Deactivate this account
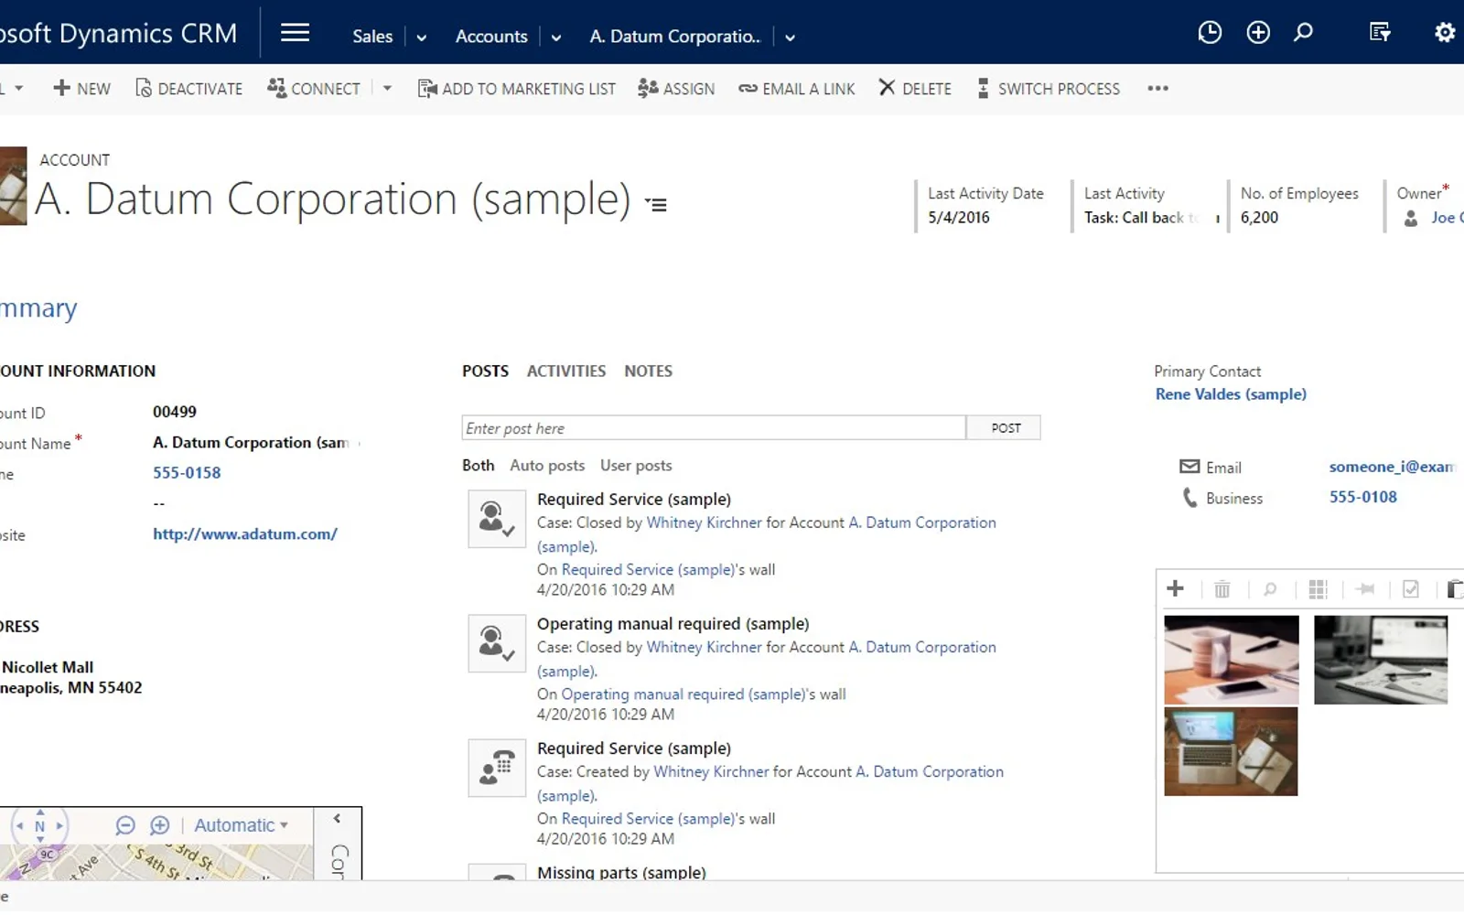This screenshot has width=1464, height=915. (x=188, y=89)
